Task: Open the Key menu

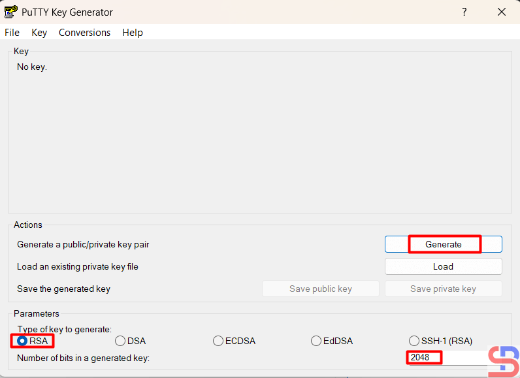Action: [39, 33]
